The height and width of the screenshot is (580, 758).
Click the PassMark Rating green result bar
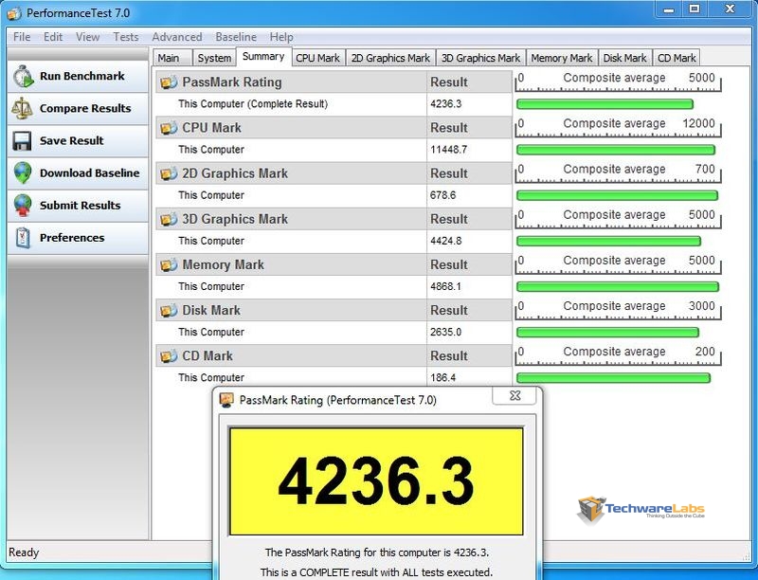[605, 104]
